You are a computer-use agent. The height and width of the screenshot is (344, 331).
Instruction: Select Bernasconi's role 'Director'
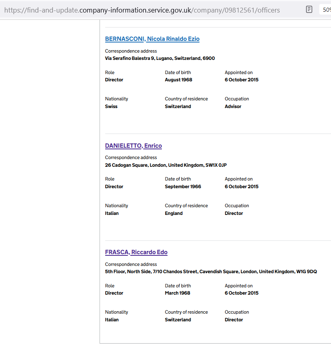pyautogui.click(x=114, y=80)
